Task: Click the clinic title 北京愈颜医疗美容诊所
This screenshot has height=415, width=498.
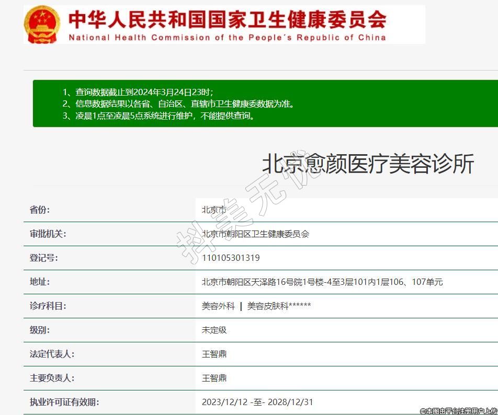Action: point(367,164)
